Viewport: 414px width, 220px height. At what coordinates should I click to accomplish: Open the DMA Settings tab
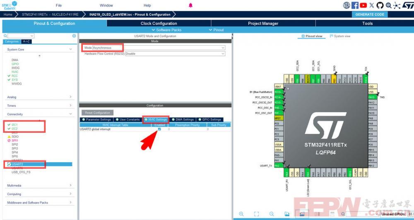tap(183, 120)
